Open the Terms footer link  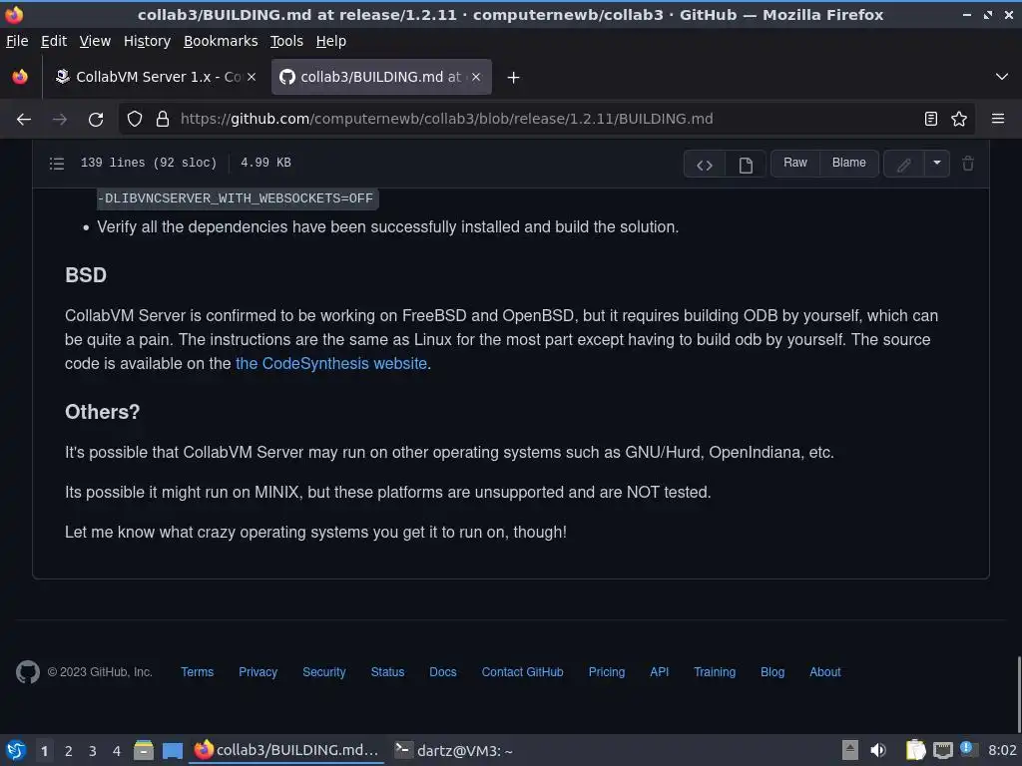pyautogui.click(x=197, y=672)
